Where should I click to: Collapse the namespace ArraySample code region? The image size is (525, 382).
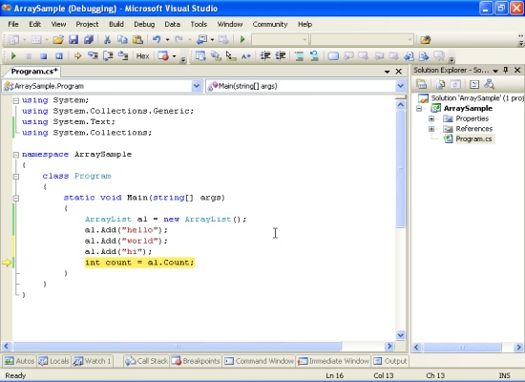coord(15,155)
